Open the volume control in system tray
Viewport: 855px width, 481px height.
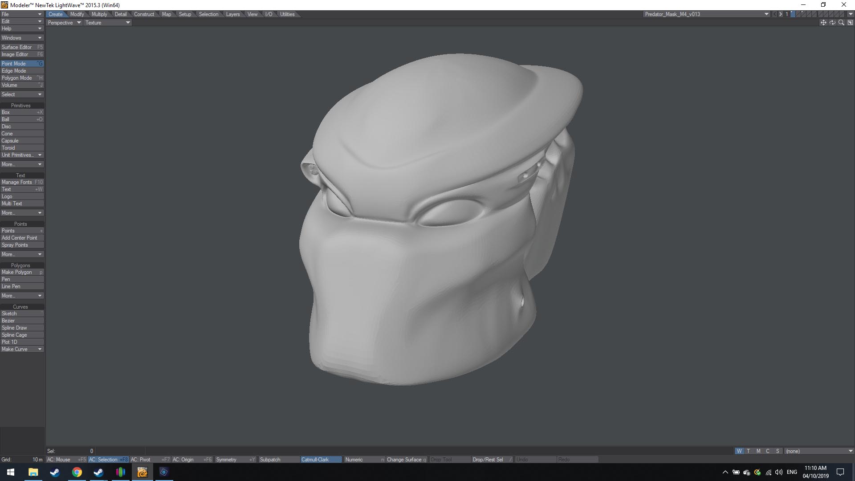(x=779, y=472)
